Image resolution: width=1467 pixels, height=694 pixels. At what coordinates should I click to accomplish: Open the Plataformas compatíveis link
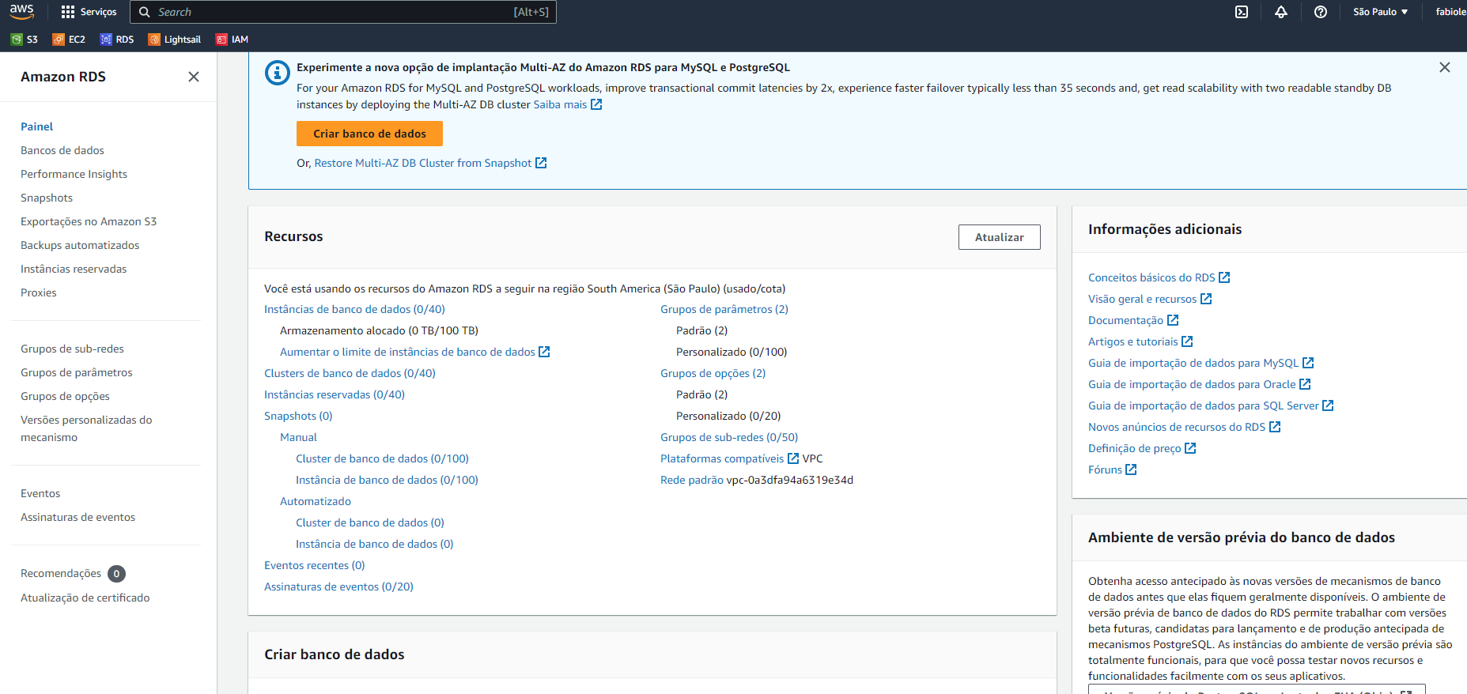tap(729, 458)
